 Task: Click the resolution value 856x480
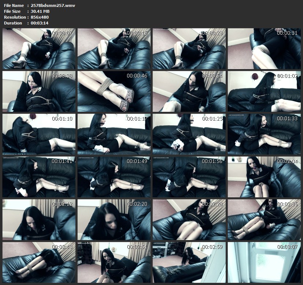[x=40, y=17]
